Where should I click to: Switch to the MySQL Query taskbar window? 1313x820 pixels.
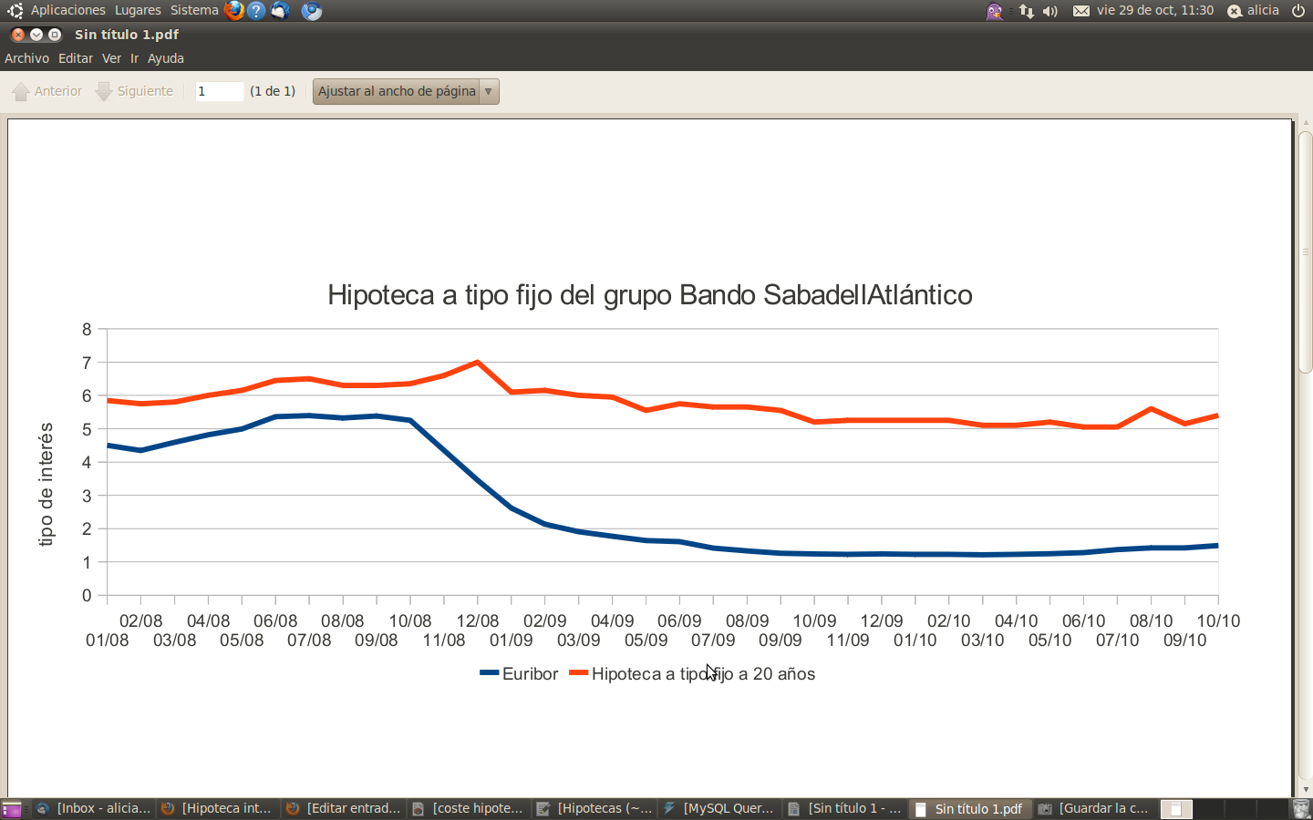tap(719, 809)
